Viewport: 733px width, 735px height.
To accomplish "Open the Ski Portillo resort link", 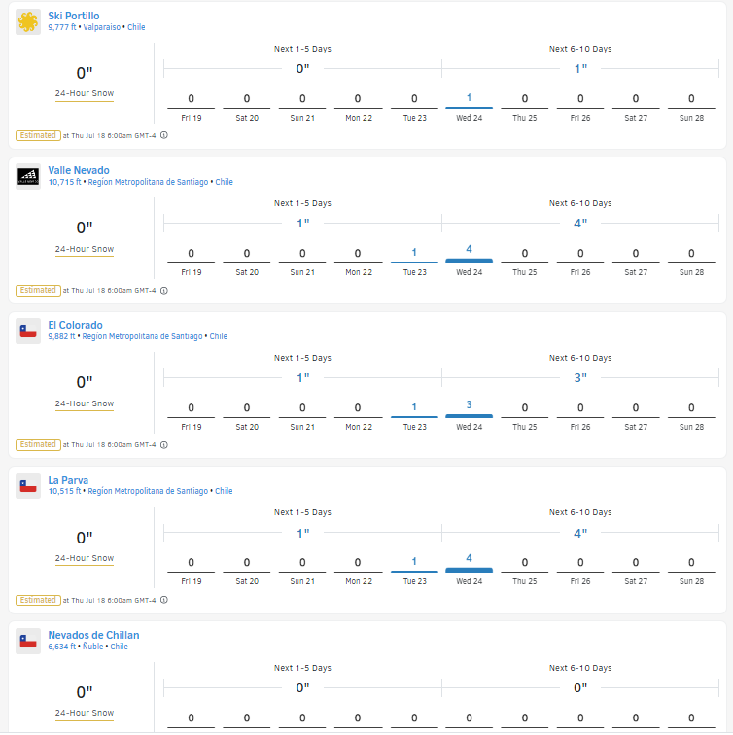I will [74, 16].
